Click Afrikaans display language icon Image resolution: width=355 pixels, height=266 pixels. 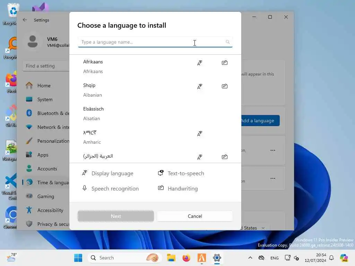(199, 63)
